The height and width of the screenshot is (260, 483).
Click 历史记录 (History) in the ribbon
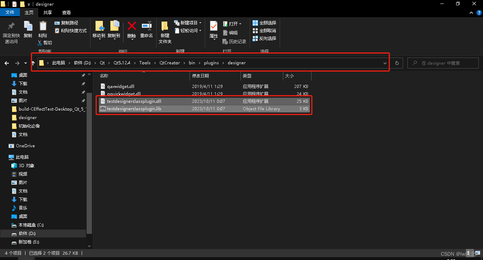(234, 41)
